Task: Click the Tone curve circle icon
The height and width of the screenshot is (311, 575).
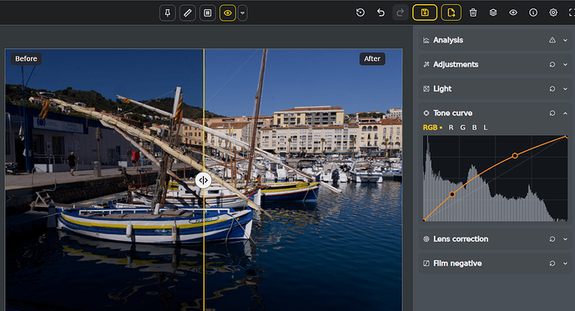Action: tap(426, 113)
